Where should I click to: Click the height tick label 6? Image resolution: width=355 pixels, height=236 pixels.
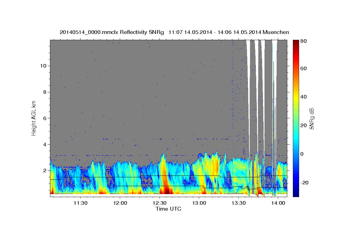[44, 118]
